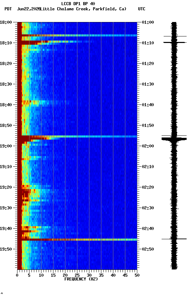
Task: Click 'Parkfield, Ca)' in the station name
Action: pyautogui.click(x=110, y=9)
